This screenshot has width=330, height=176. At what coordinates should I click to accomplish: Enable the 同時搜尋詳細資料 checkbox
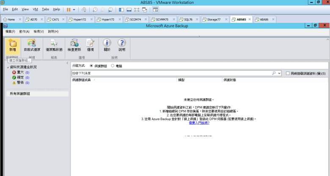click(288, 73)
